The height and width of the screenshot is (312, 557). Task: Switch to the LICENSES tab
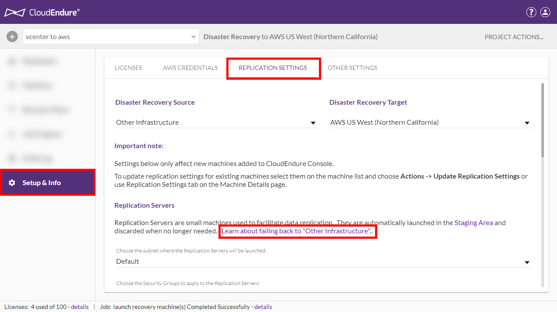[128, 68]
